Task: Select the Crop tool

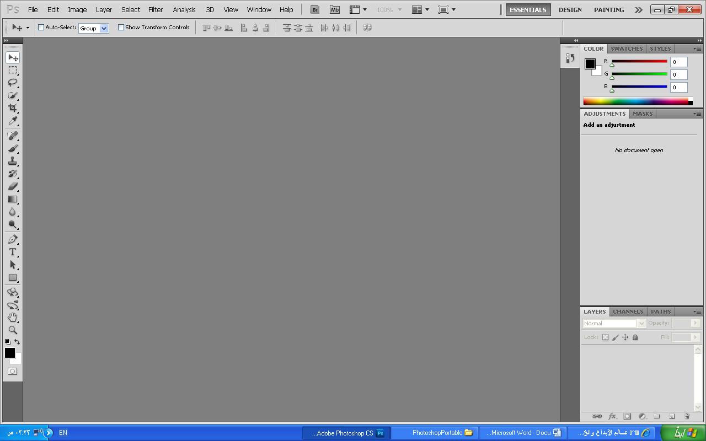Action: click(x=12, y=108)
